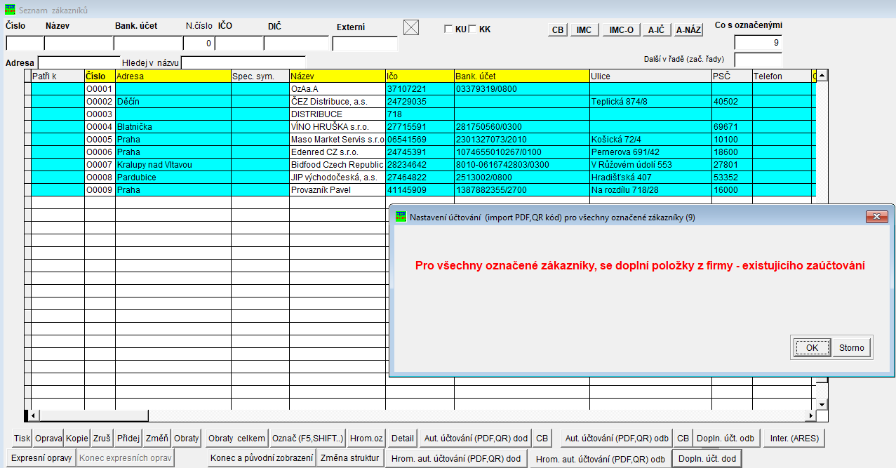Click the Tisk button to print

coord(22,439)
